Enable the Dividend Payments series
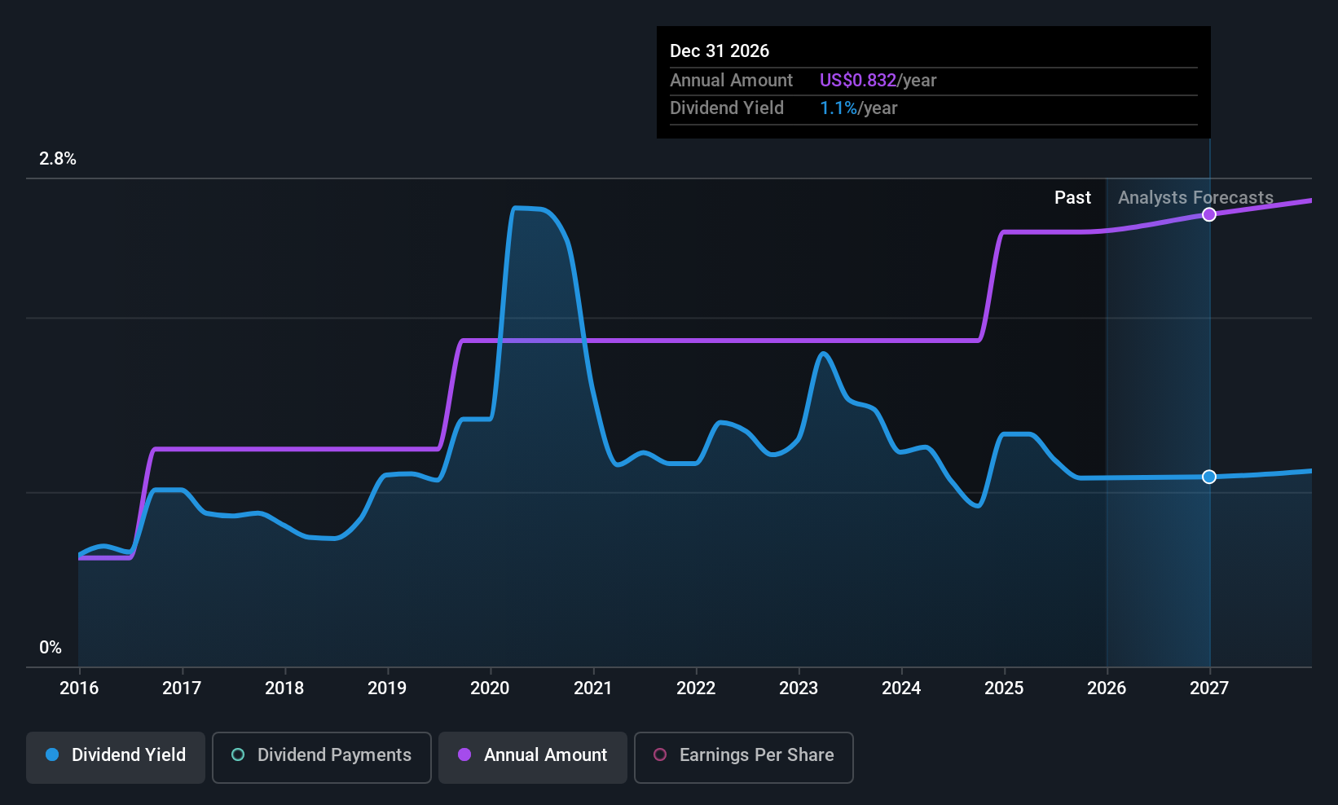This screenshot has width=1338, height=805. [322, 757]
